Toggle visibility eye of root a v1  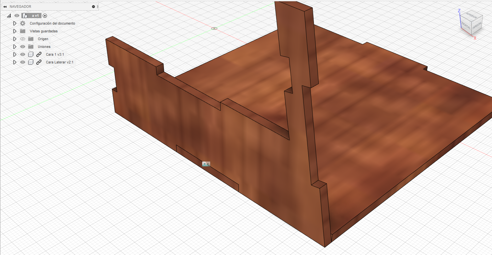tap(17, 16)
